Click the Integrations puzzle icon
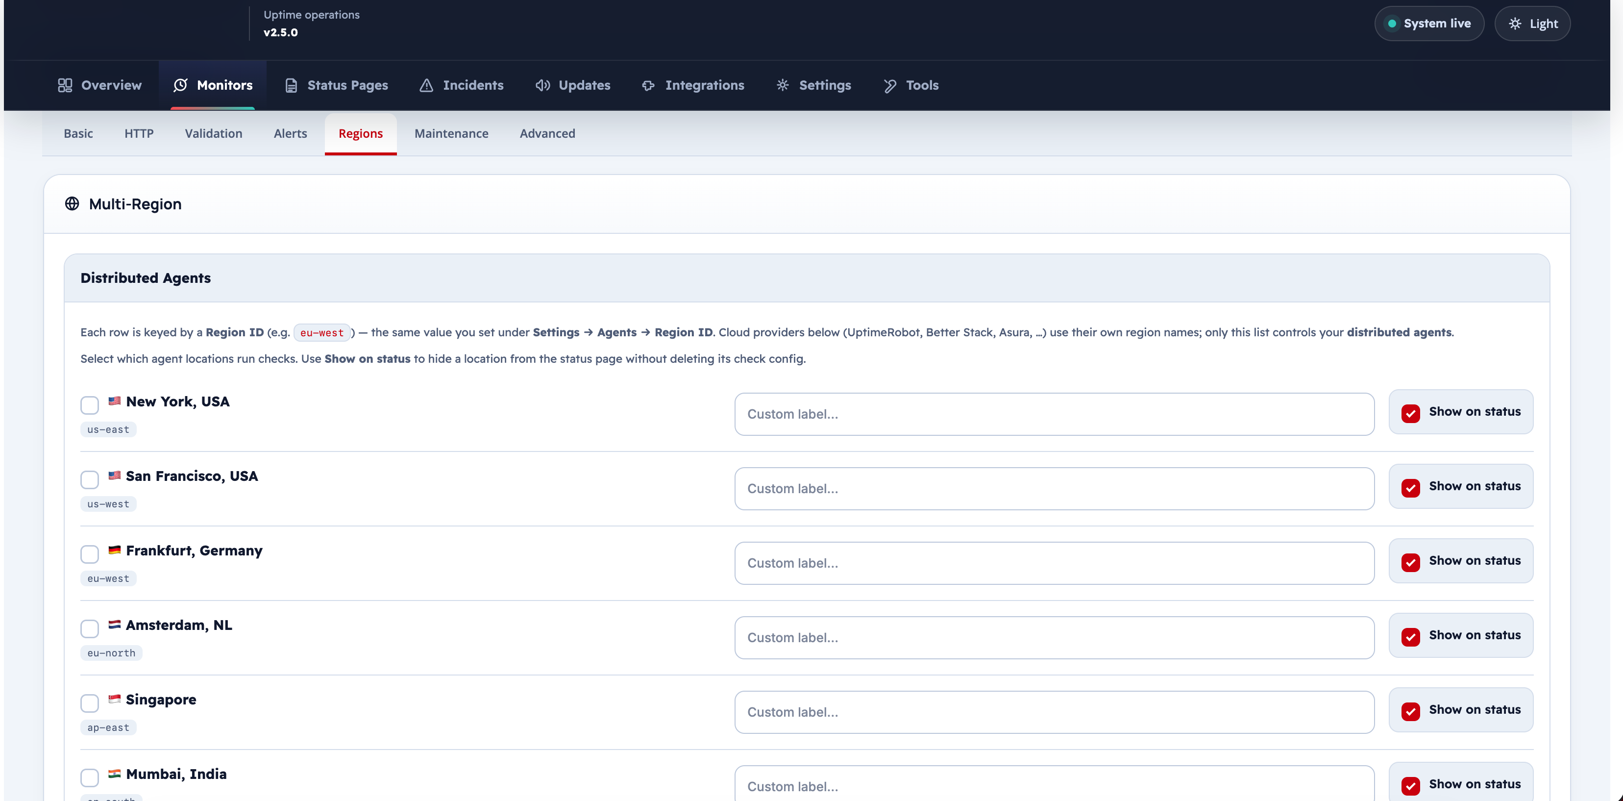 [648, 85]
